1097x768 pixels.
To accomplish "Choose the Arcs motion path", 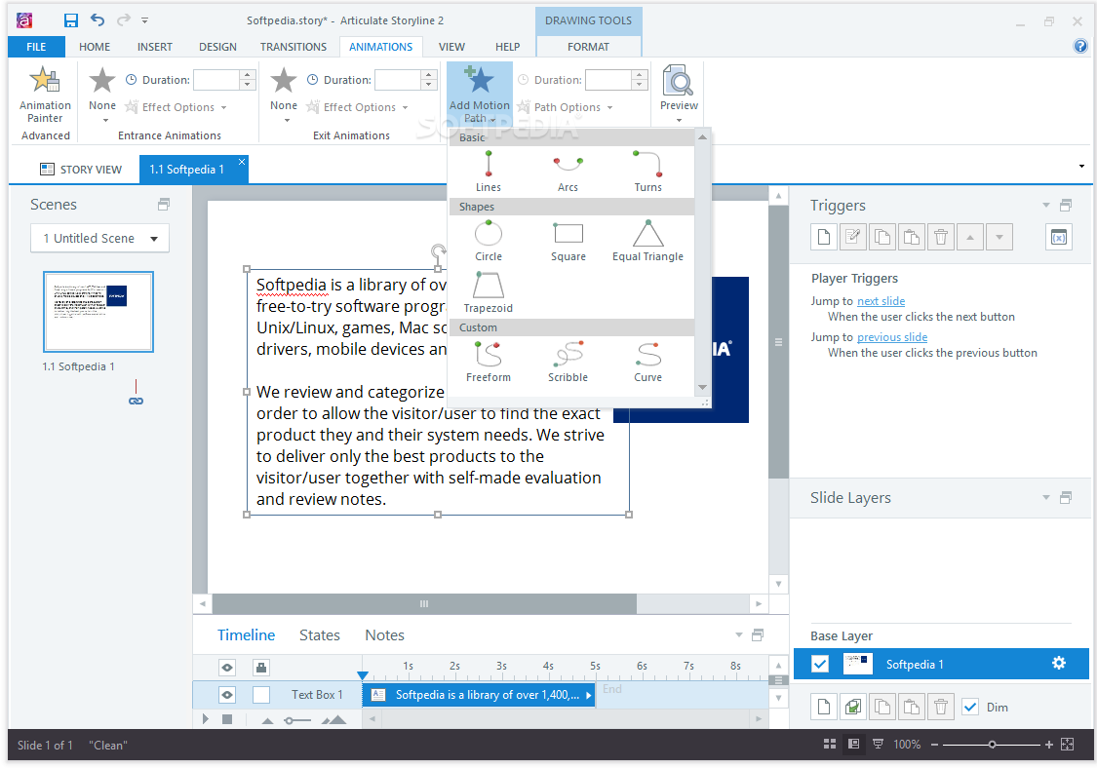I will click(x=568, y=172).
